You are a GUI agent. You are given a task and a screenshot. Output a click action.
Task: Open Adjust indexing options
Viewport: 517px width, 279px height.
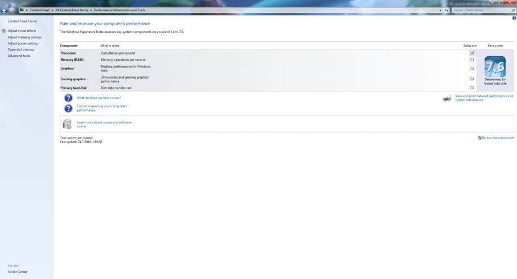[25, 38]
